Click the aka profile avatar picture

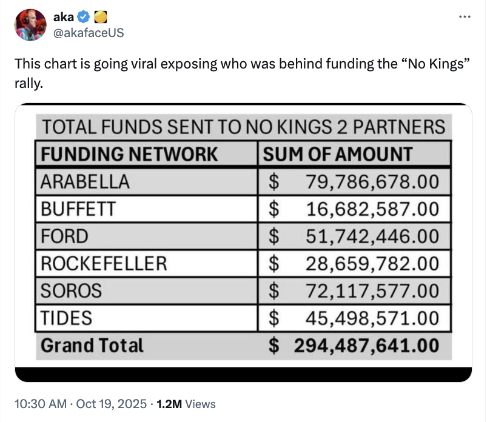tap(30, 25)
